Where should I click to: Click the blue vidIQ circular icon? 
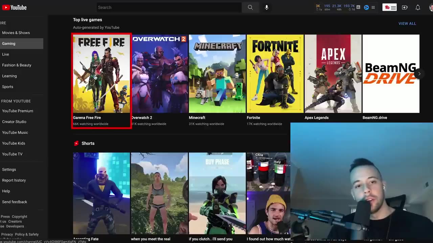click(366, 7)
